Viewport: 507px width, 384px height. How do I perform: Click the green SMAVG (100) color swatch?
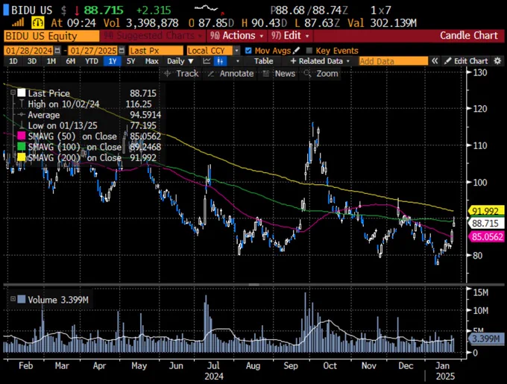pos(22,147)
